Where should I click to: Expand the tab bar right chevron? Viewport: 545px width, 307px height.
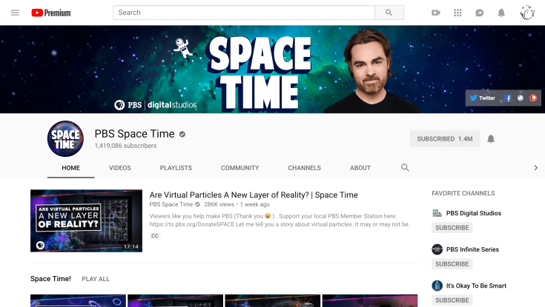point(535,168)
